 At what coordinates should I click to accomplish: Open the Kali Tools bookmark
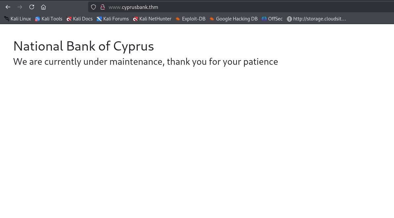coord(49,19)
